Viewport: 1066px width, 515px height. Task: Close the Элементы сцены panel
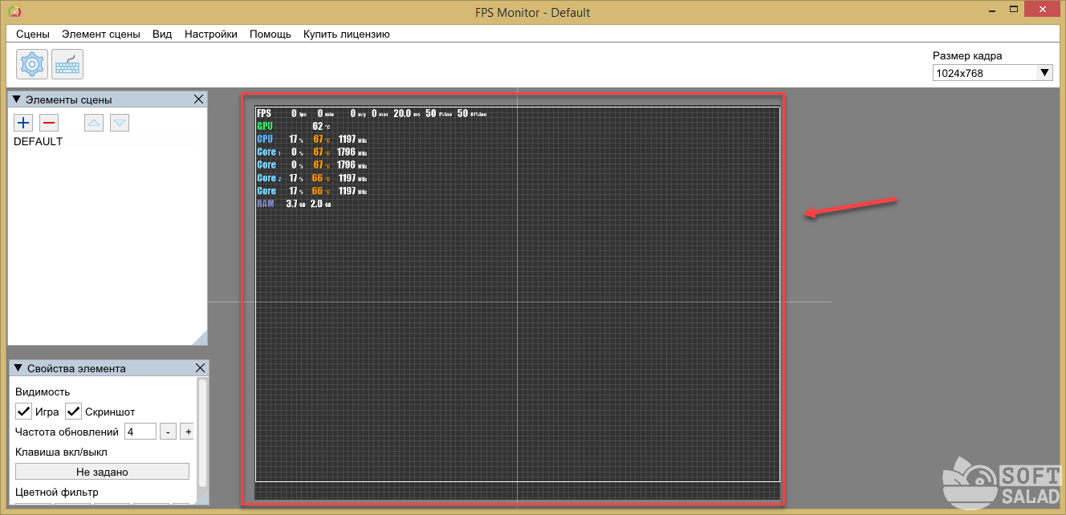(x=199, y=99)
